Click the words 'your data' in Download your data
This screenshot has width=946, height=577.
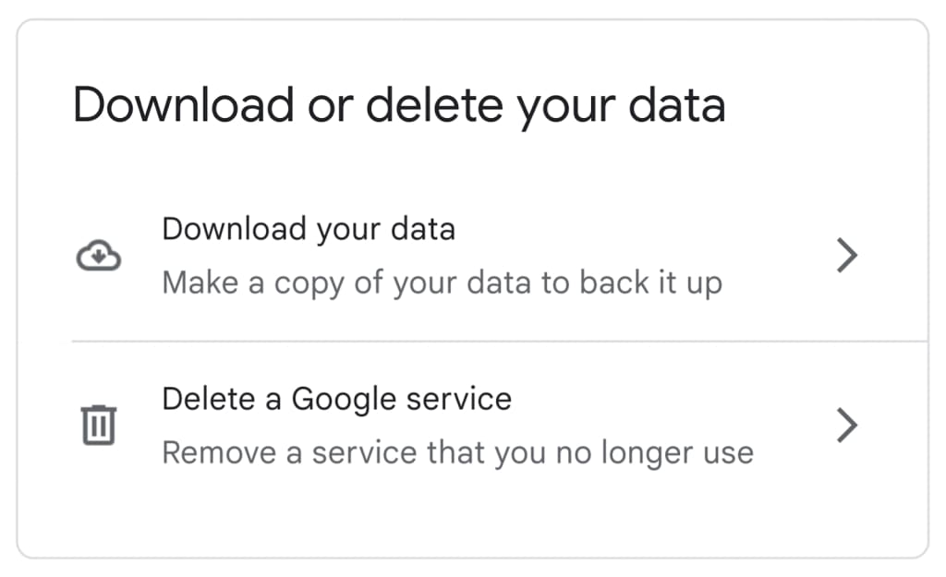click(x=385, y=229)
